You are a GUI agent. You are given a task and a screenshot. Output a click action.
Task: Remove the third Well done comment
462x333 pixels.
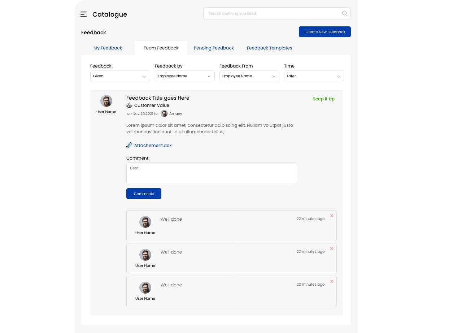pyautogui.click(x=332, y=281)
